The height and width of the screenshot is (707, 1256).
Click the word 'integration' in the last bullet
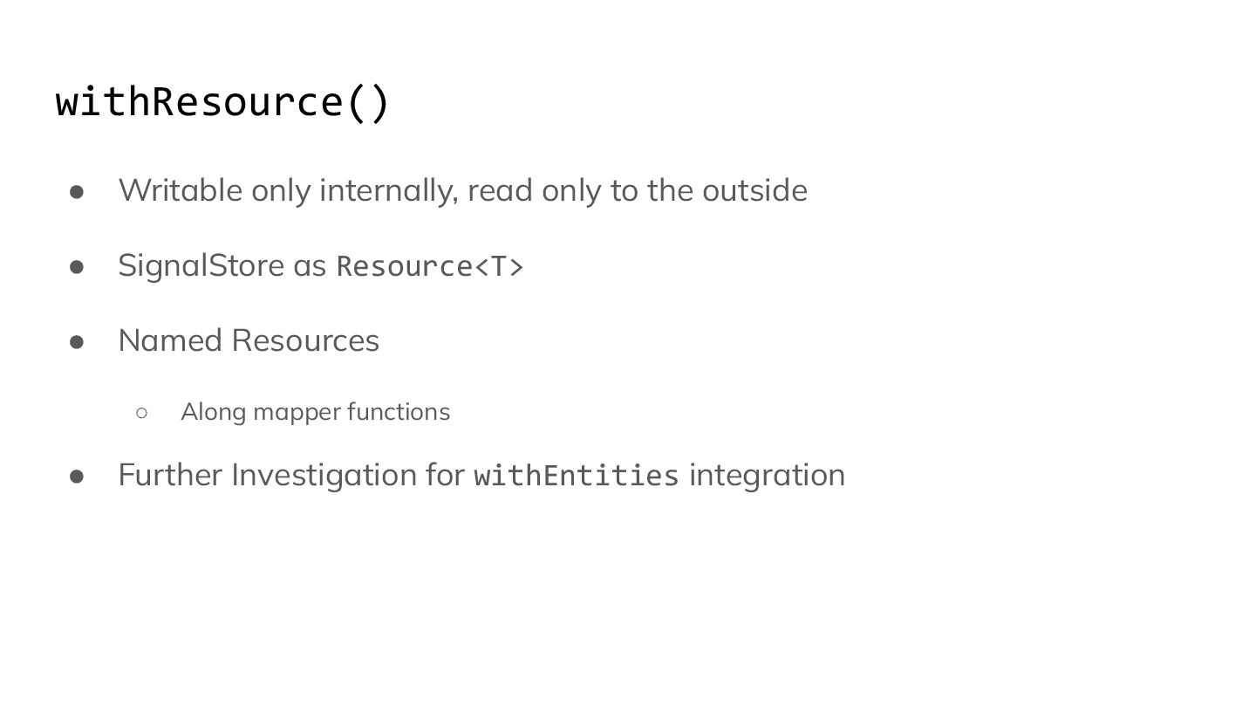pyautogui.click(x=768, y=476)
